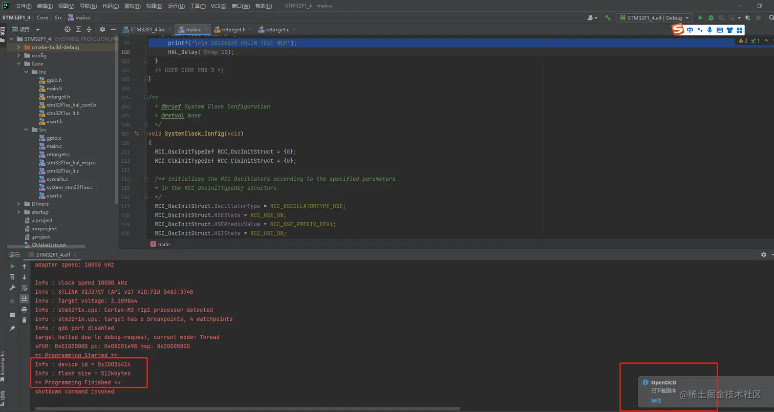Switch to the retarget.c editor tab
The height and width of the screenshot is (412, 774).
[277, 30]
